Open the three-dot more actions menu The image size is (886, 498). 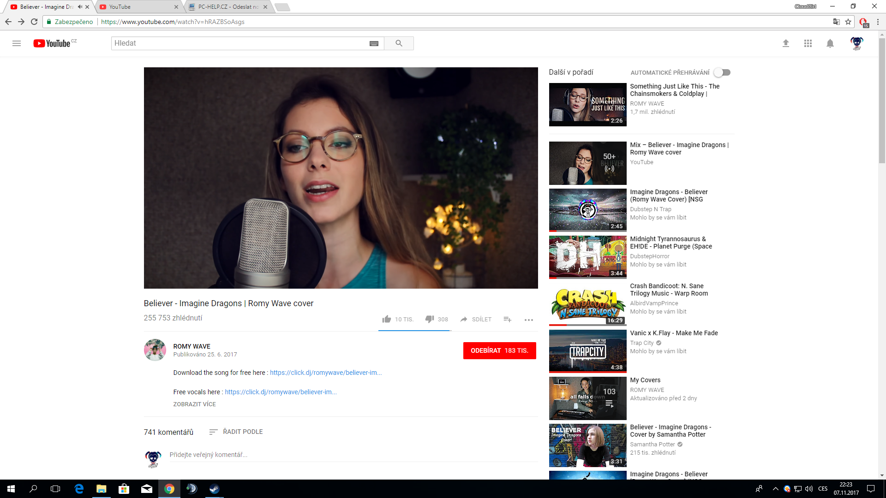529,320
